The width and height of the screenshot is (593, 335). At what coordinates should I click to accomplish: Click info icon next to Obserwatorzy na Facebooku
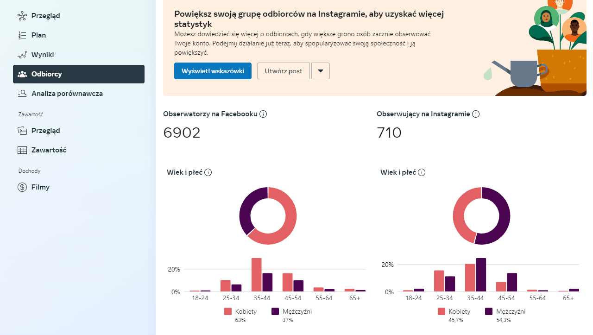coord(263,114)
